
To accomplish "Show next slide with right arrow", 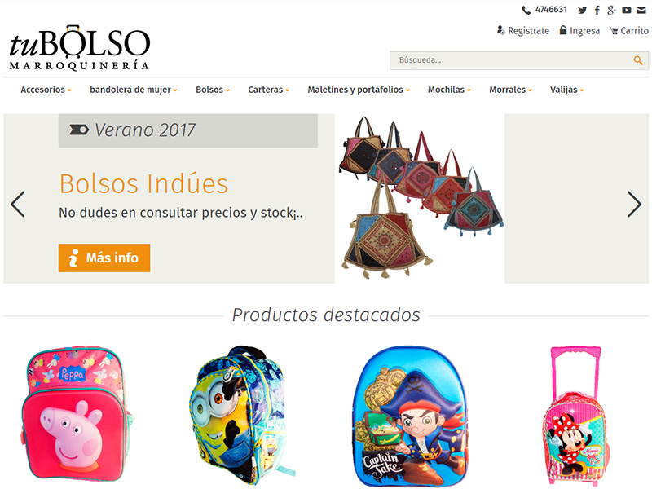I will (x=634, y=205).
